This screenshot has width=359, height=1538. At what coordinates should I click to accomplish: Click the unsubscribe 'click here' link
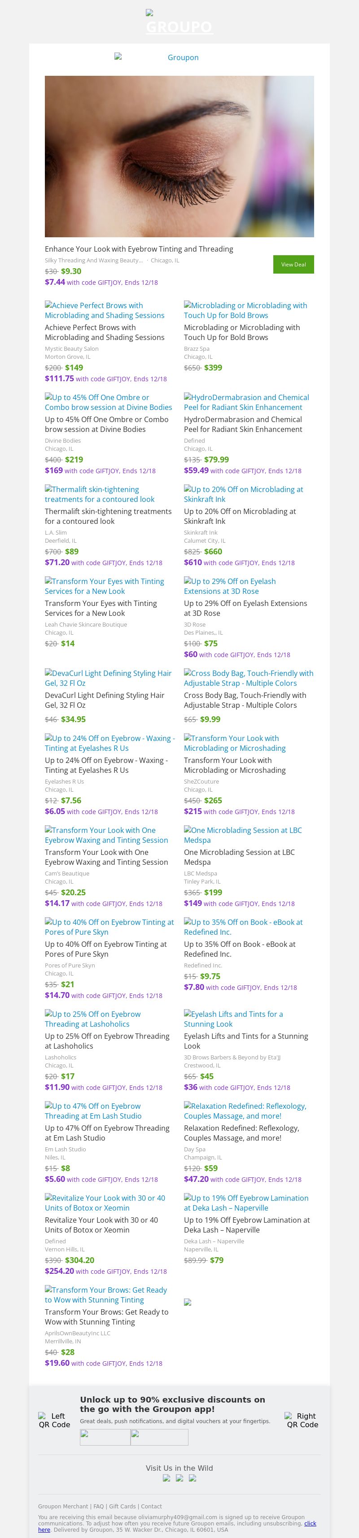click(x=310, y=1523)
